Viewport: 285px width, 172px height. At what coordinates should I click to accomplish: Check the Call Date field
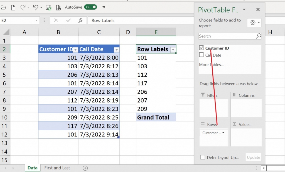click(201, 55)
